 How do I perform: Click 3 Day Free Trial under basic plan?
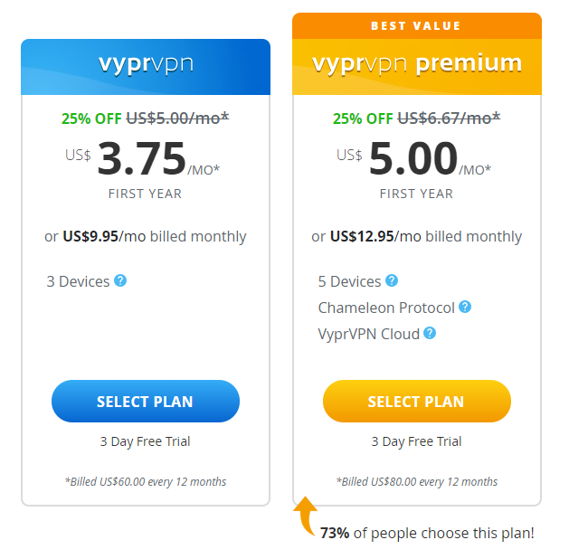(x=145, y=441)
